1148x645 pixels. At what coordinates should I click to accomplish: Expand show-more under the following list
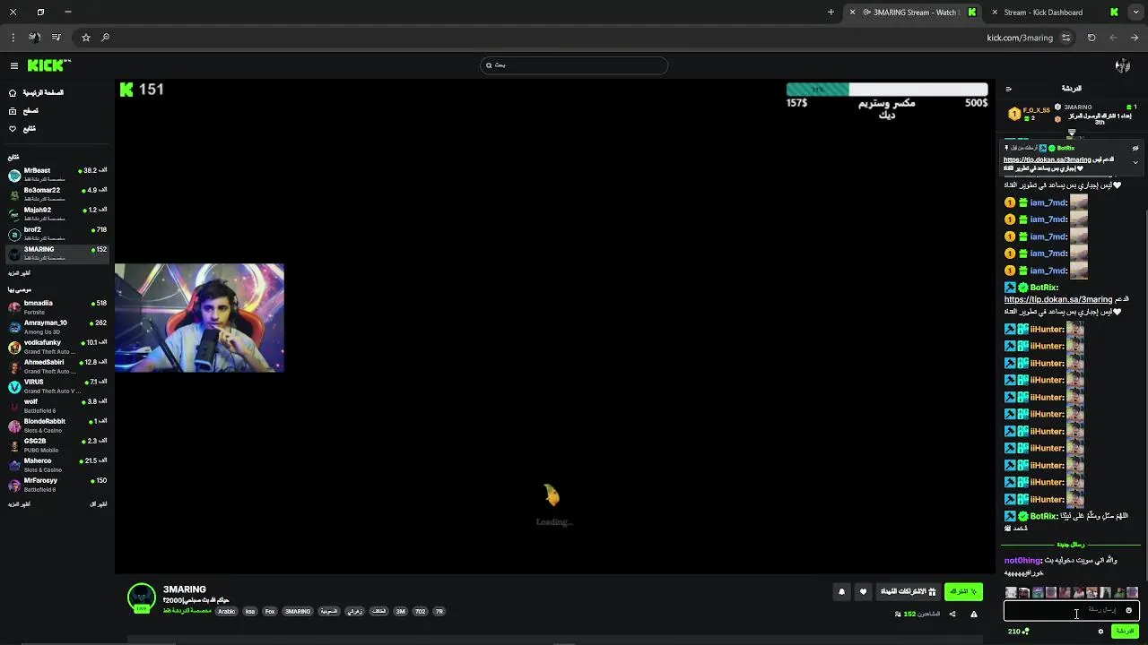click(19, 272)
